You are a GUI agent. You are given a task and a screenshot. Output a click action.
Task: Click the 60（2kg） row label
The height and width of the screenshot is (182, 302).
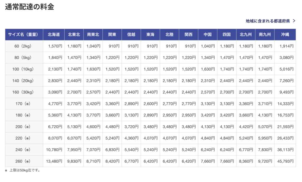(x=24, y=46)
